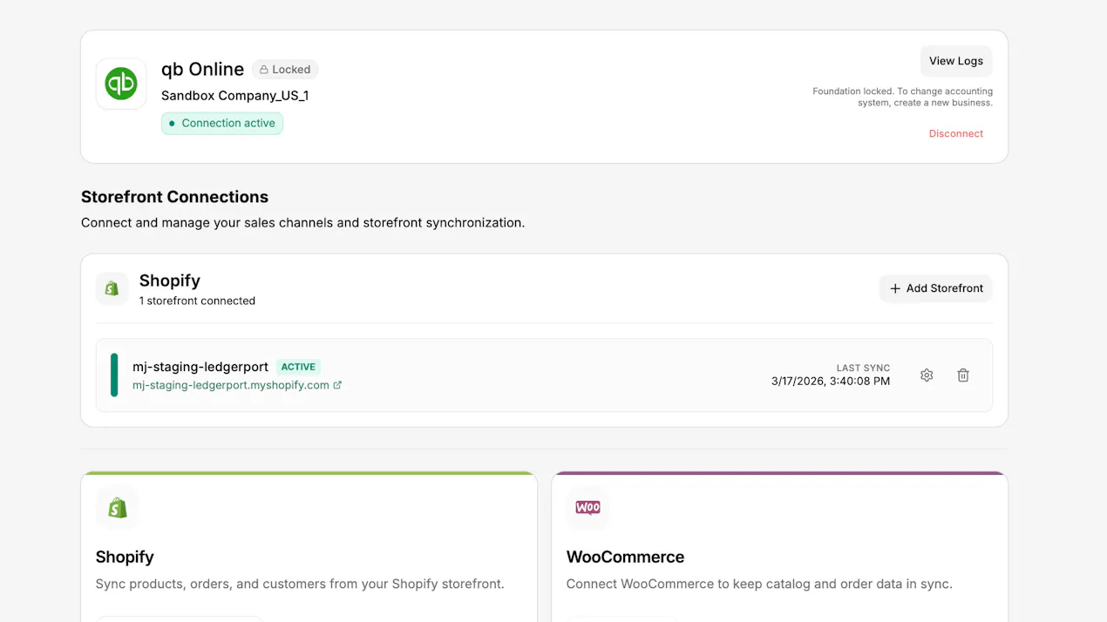Click the 1 storefront connected text

pos(197,301)
